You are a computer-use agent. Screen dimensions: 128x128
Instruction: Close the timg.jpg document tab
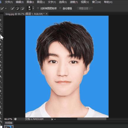[46, 14]
